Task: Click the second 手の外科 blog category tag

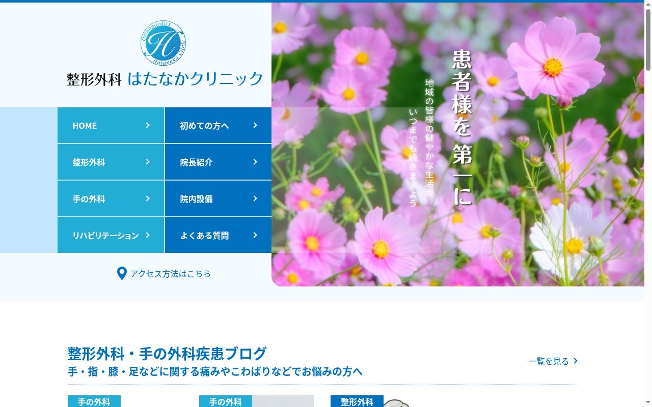Action: tap(226, 401)
